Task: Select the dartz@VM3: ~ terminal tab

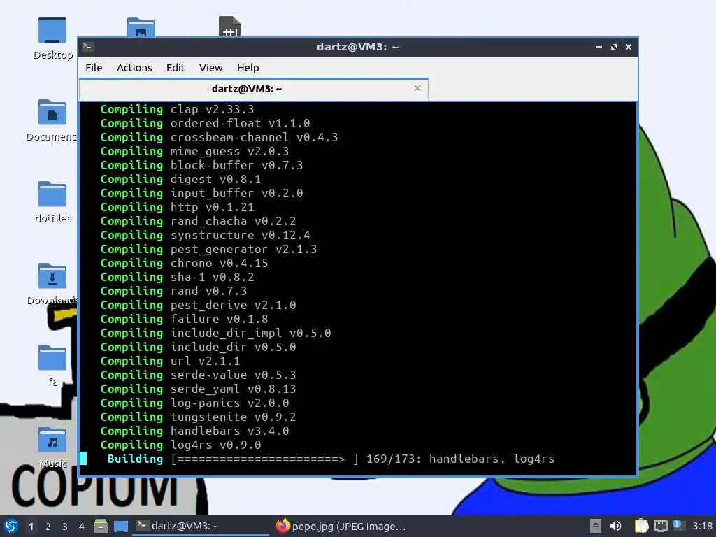Action: [247, 89]
